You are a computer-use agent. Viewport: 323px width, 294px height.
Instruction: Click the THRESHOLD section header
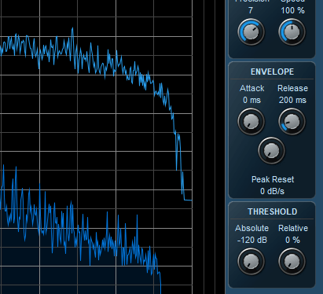[273, 211]
